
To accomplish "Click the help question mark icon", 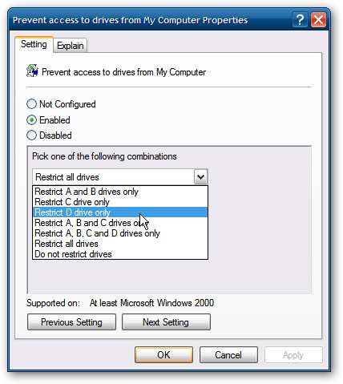I will [300, 20].
